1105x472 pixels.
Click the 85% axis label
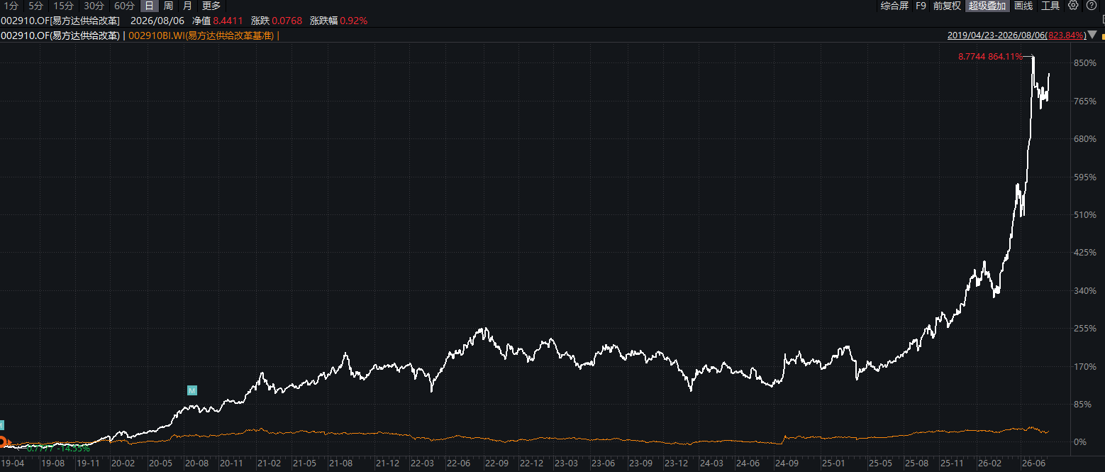(1083, 404)
